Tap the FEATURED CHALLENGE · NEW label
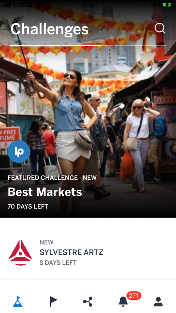Image resolution: width=176 pixels, height=313 pixels. [x=52, y=178]
